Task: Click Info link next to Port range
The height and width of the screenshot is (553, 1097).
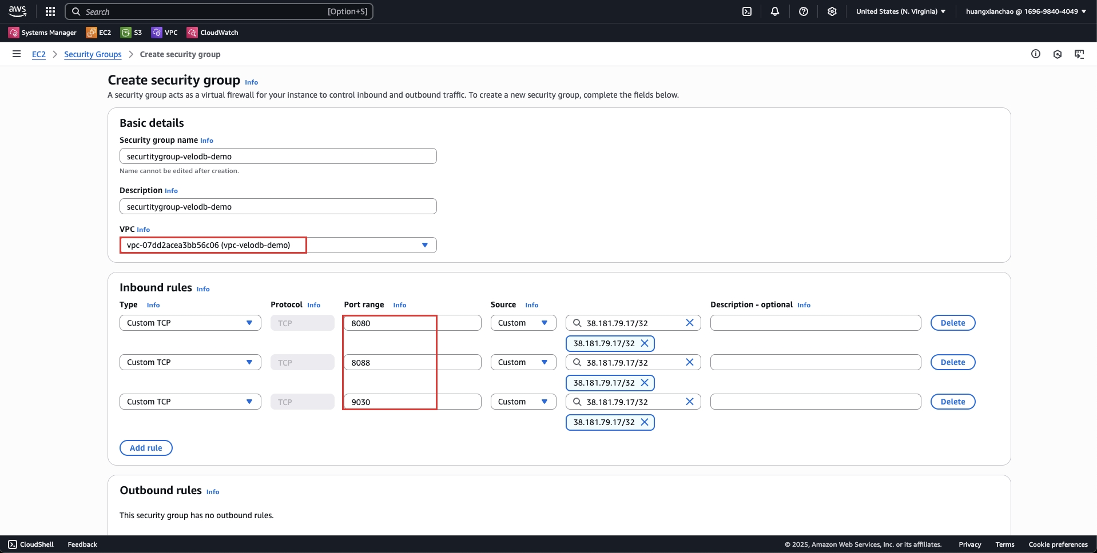Action: [400, 305]
